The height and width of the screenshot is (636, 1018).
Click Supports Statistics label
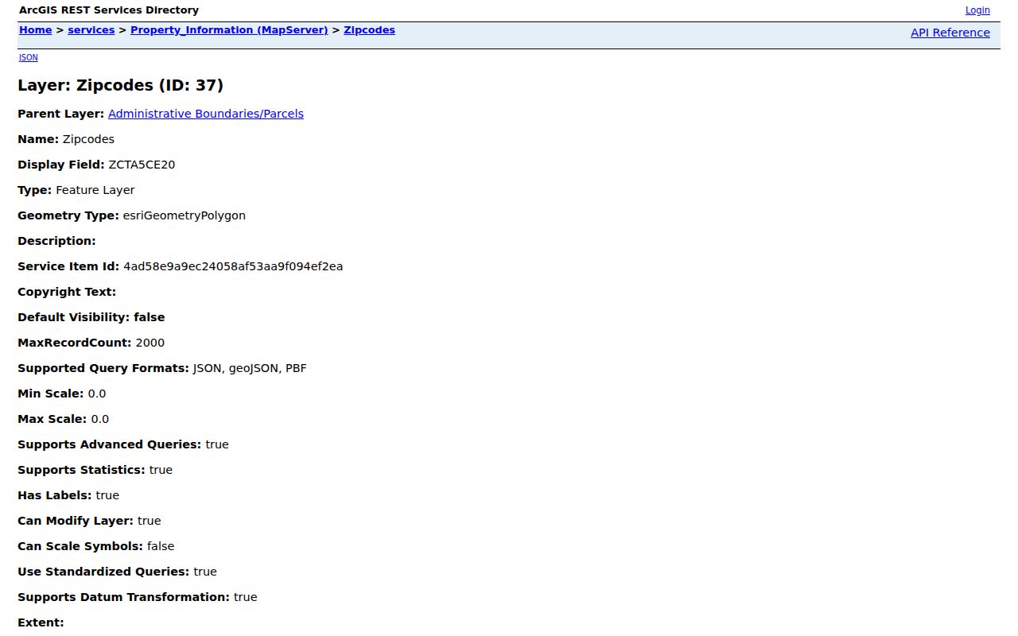click(x=82, y=470)
